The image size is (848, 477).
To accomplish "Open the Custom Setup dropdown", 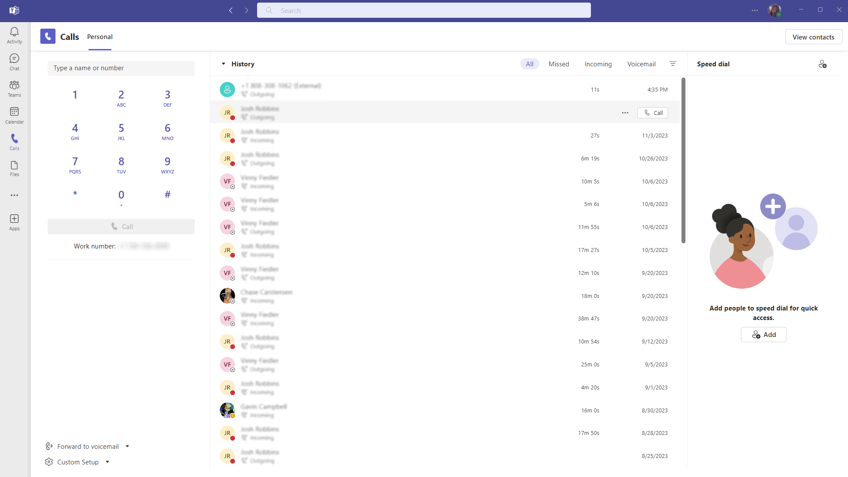I will tap(107, 462).
